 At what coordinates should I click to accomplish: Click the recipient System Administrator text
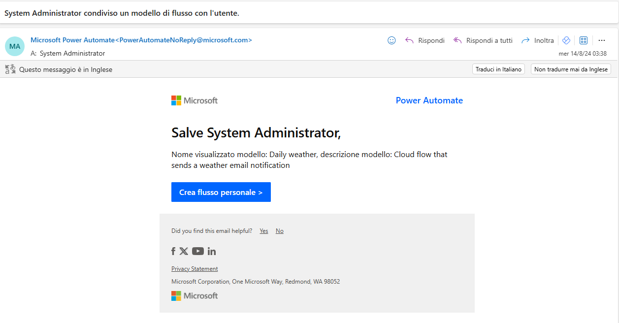tap(72, 53)
